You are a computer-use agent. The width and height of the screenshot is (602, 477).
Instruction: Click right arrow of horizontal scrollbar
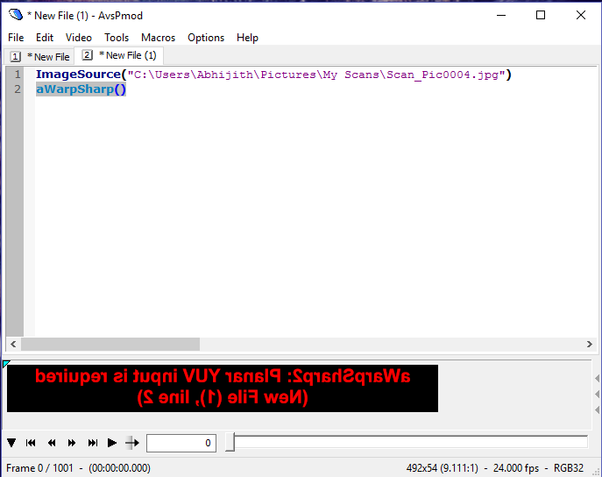[x=590, y=344]
